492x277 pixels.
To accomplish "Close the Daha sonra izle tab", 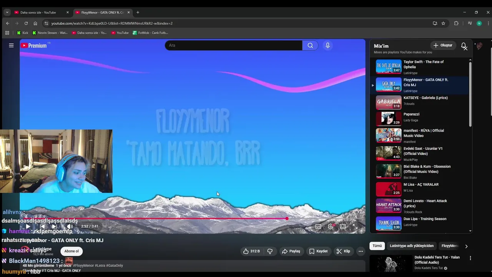I will 68,12.
